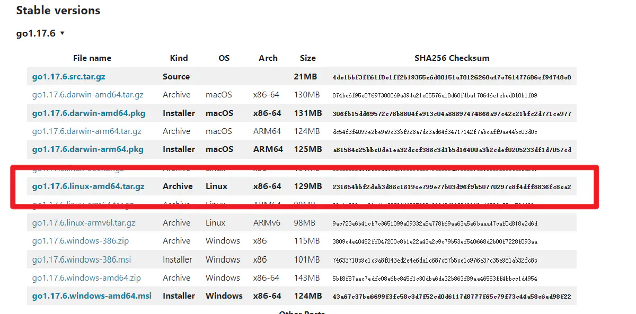Click the OS column header
Image resolution: width=636 pixels, height=314 pixels.
[224, 58]
